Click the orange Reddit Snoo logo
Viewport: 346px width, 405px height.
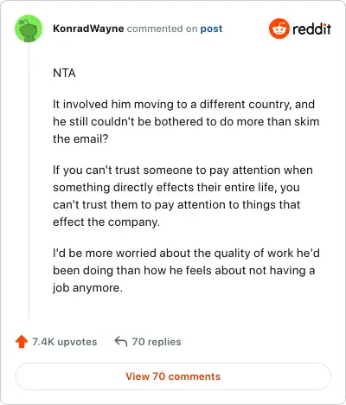pos(279,29)
